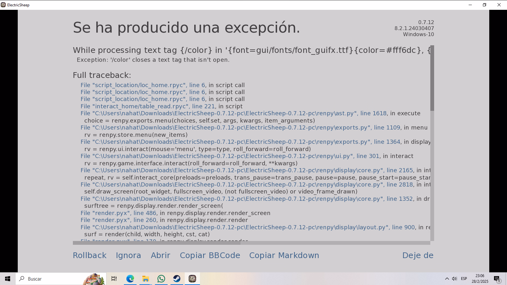Quit the game with Deje de

(x=418, y=255)
